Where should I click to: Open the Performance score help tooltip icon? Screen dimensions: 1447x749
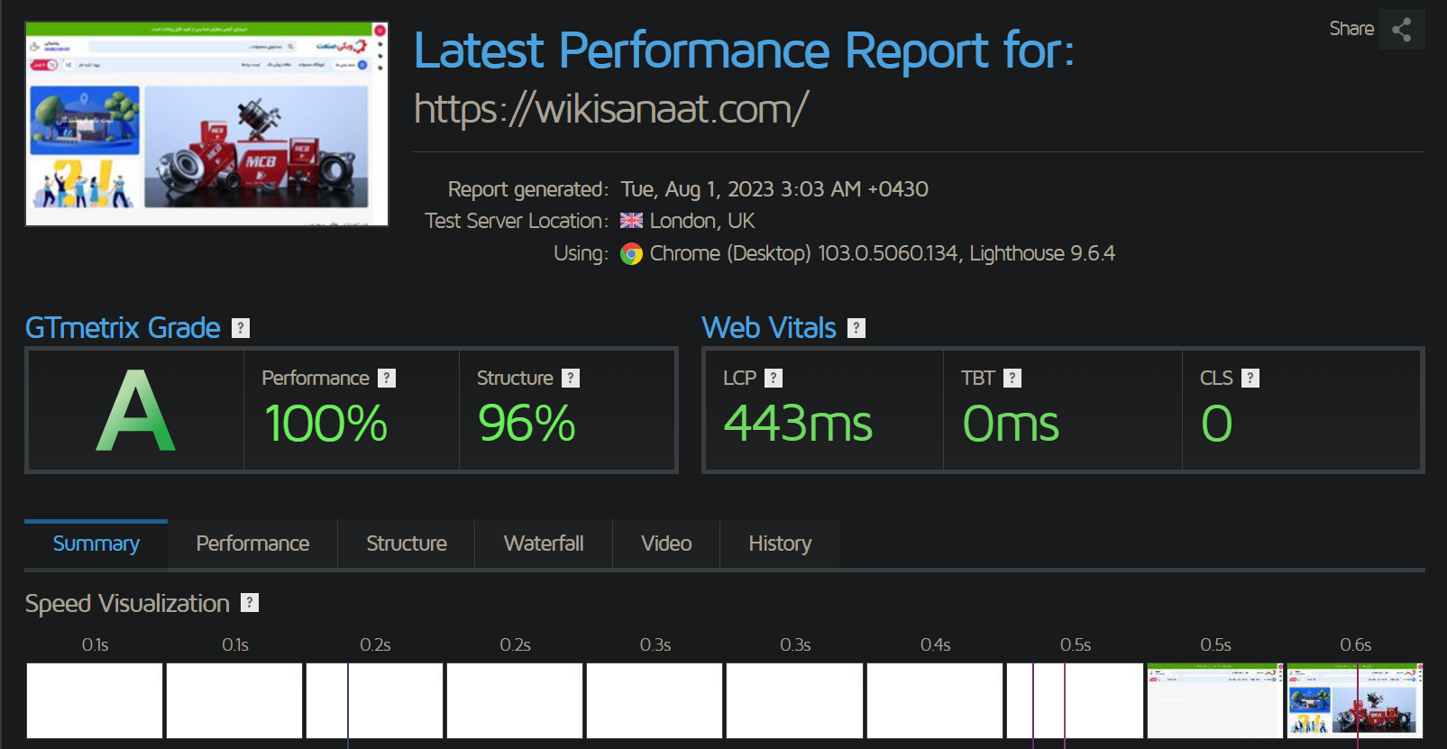coord(387,379)
